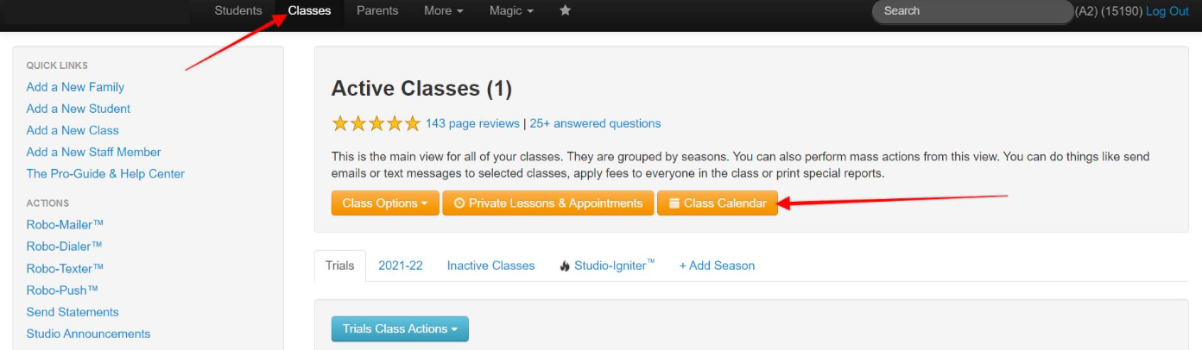Click the Search input field
The image size is (1202, 350).
click(x=971, y=11)
